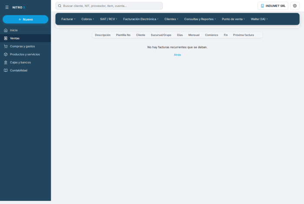Expand the Facturar dropdown menu

point(68,19)
